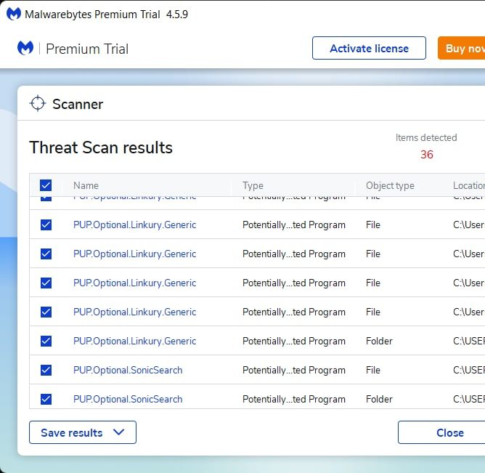Click Potentially...ted Program in Linkury Folder row

click(294, 341)
